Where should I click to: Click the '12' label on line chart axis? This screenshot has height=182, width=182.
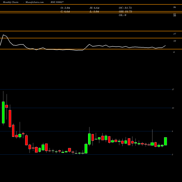[x=174, y=41]
